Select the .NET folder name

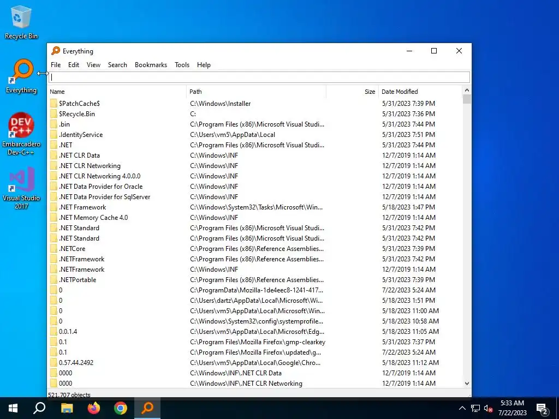[x=66, y=145]
